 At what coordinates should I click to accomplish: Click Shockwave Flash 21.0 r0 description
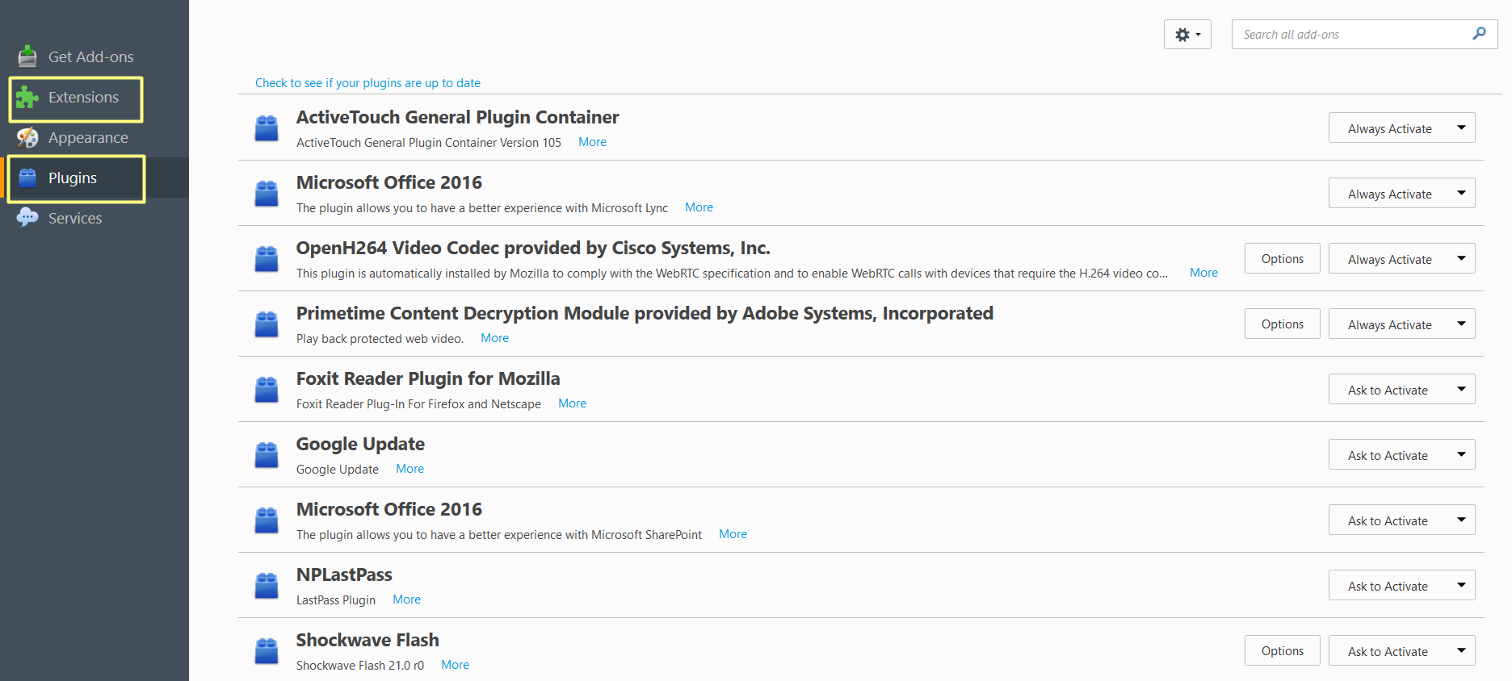pyautogui.click(x=360, y=666)
